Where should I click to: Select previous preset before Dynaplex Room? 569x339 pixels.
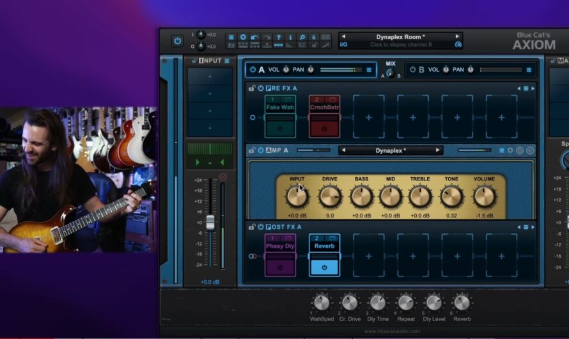pos(343,36)
